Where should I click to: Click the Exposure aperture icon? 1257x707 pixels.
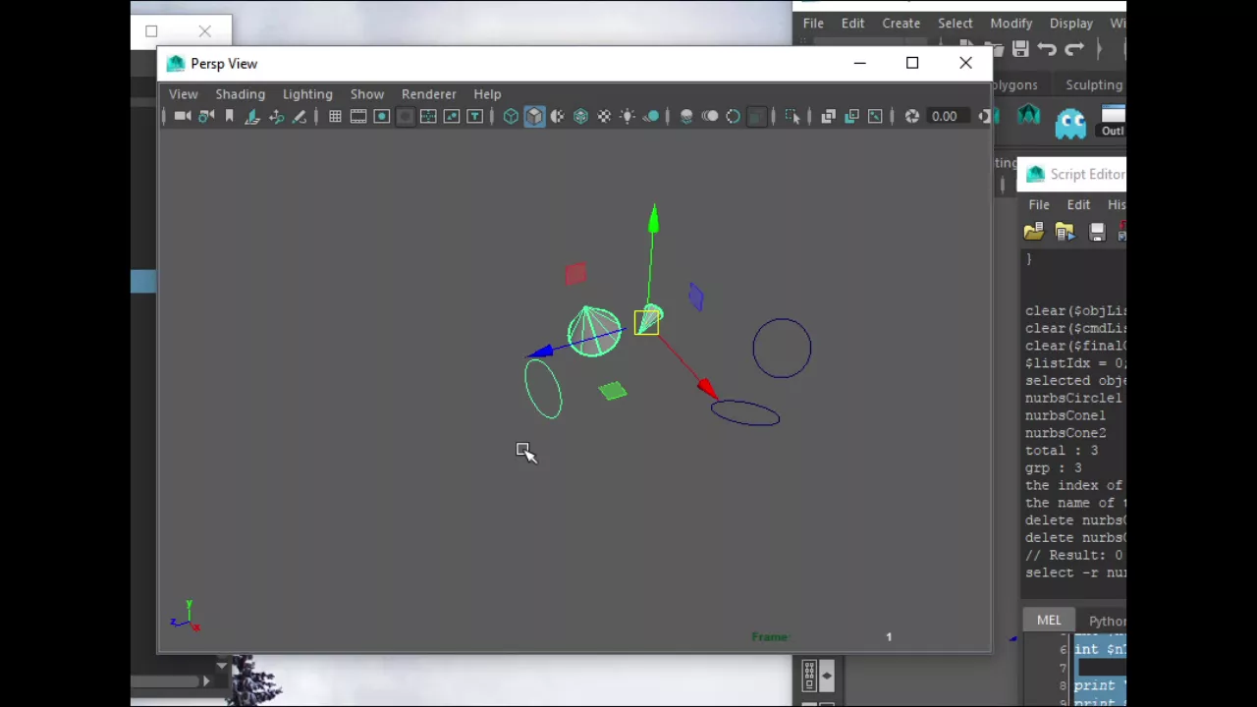coord(912,117)
